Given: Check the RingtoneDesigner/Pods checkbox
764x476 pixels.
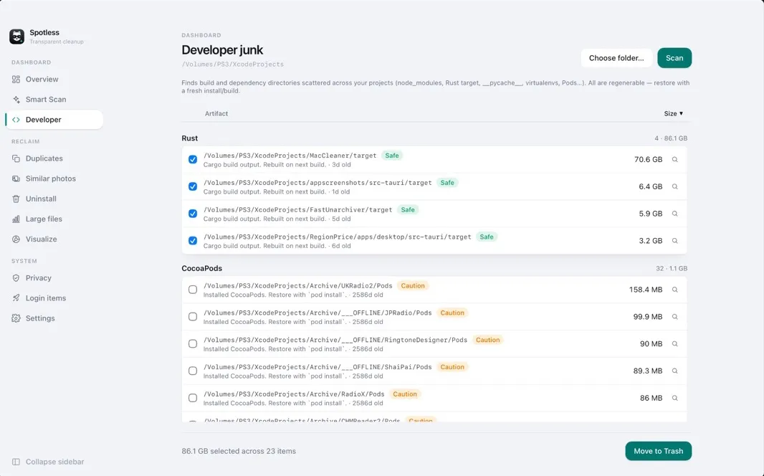Looking at the screenshot, I should point(193,344).
